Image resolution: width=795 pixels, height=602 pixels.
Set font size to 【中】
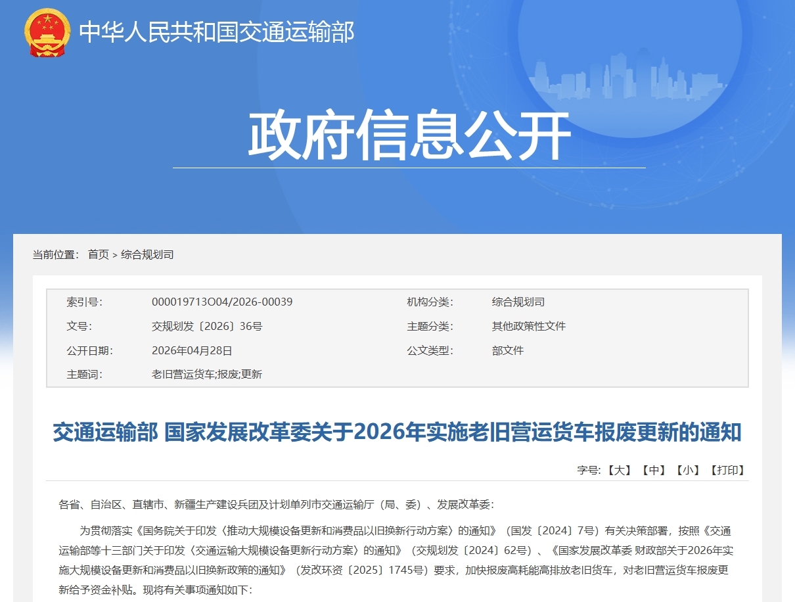[654, 470]
